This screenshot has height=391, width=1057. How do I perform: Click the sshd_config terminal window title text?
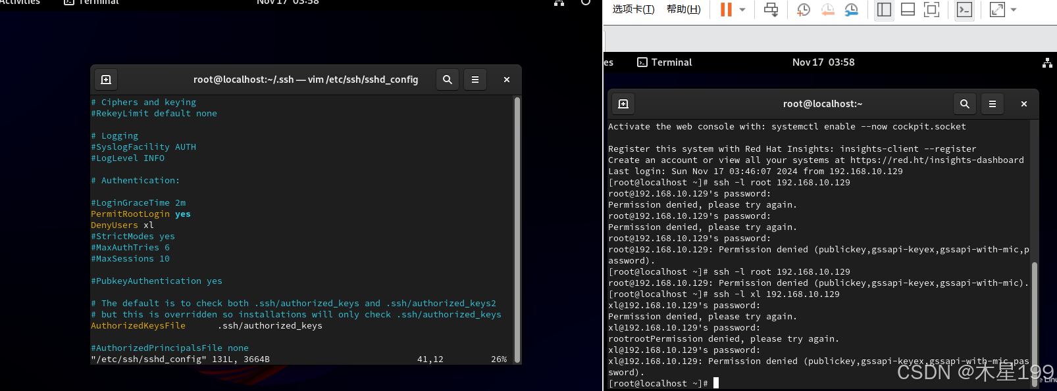pos(306,80)
